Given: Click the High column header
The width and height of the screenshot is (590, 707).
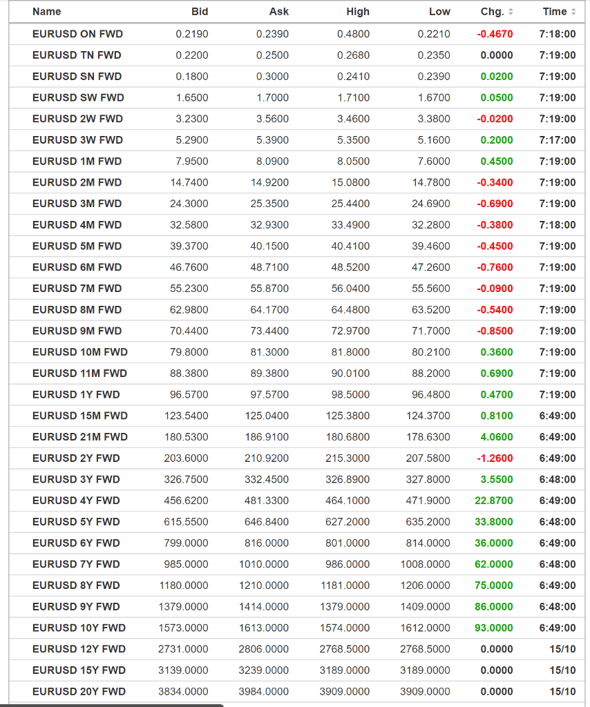Looking at the screenshot, I should (x=359, y=12).
